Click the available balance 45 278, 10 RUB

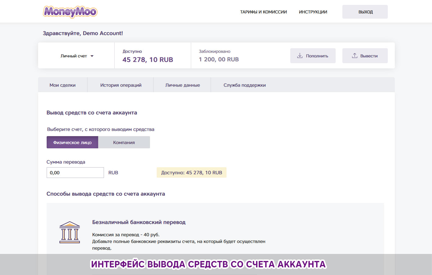[148, 60]
